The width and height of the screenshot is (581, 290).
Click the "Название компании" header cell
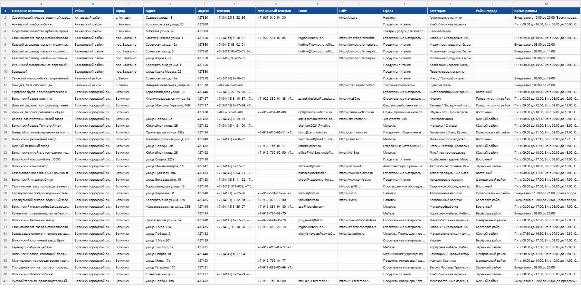tap(41, 11)
